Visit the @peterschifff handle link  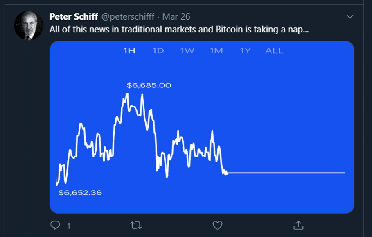tap(128, 17)
